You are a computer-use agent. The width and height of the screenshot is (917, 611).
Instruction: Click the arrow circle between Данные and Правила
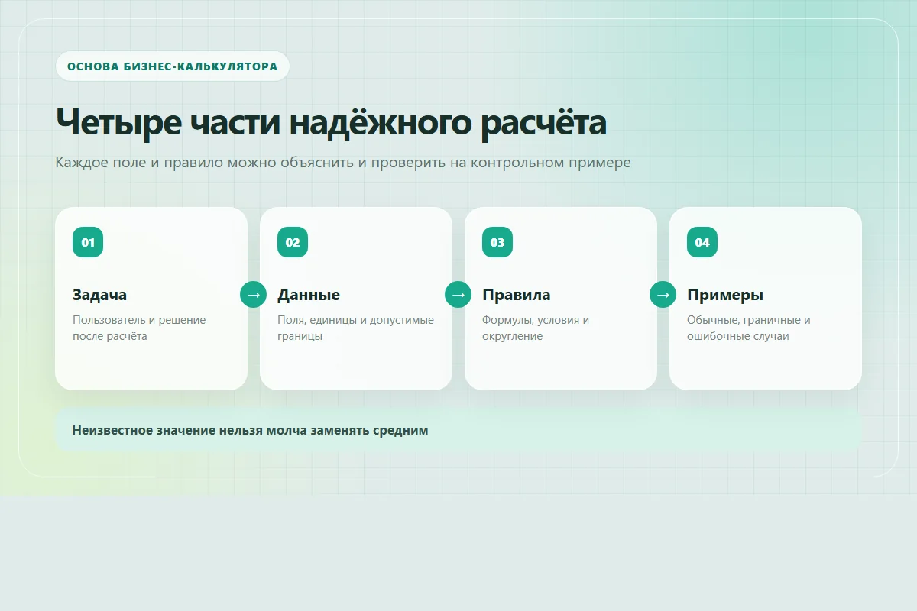[x=458, y=294]
